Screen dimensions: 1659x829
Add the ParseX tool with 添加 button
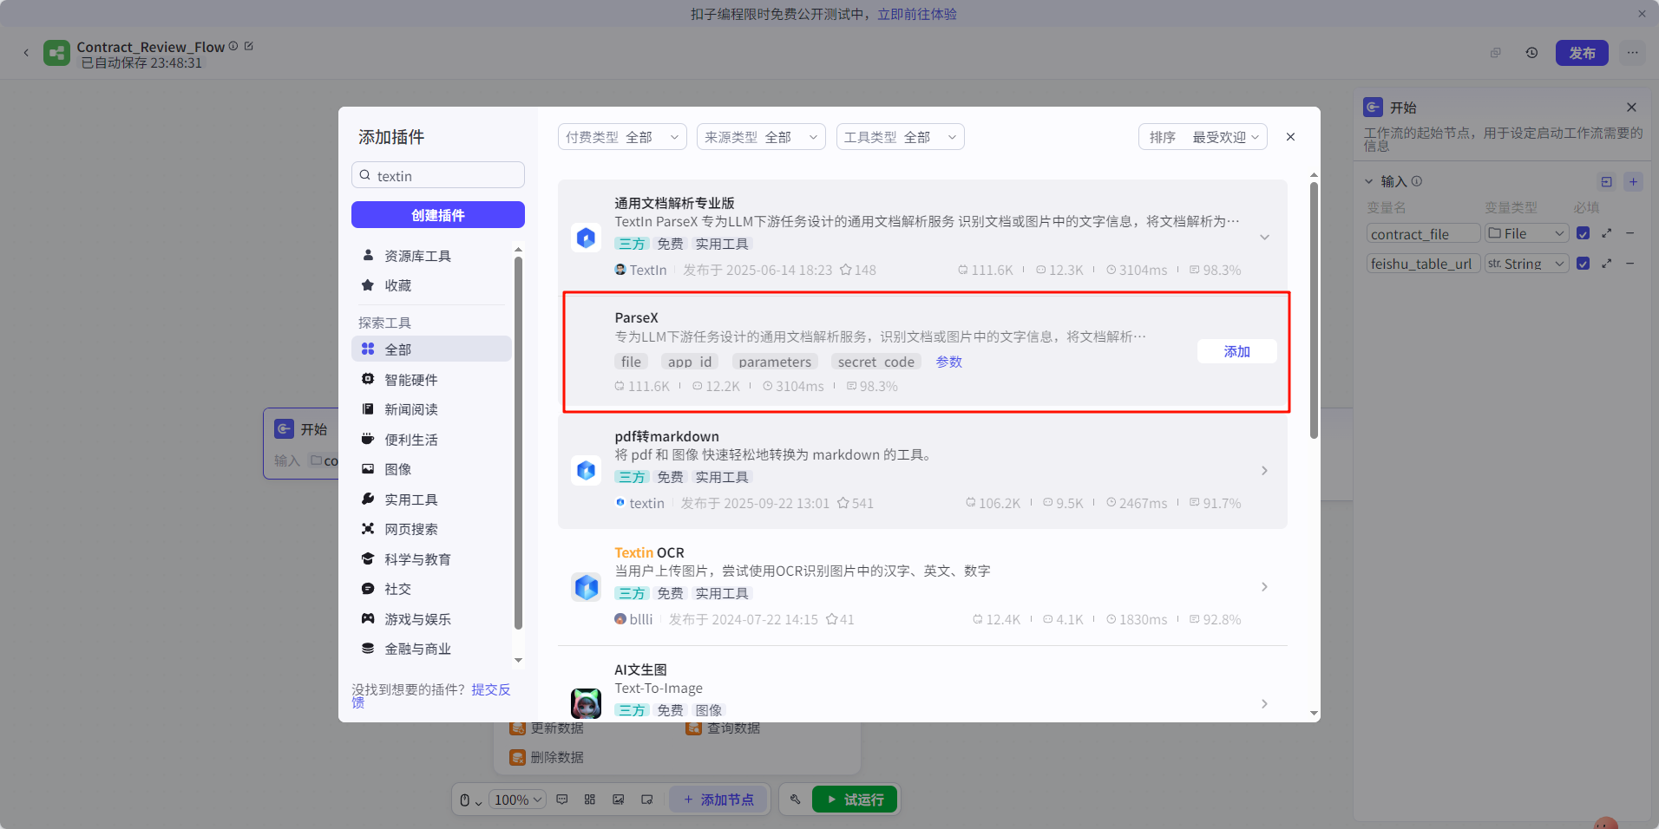pyautogui.click(x=1236, y=351)
